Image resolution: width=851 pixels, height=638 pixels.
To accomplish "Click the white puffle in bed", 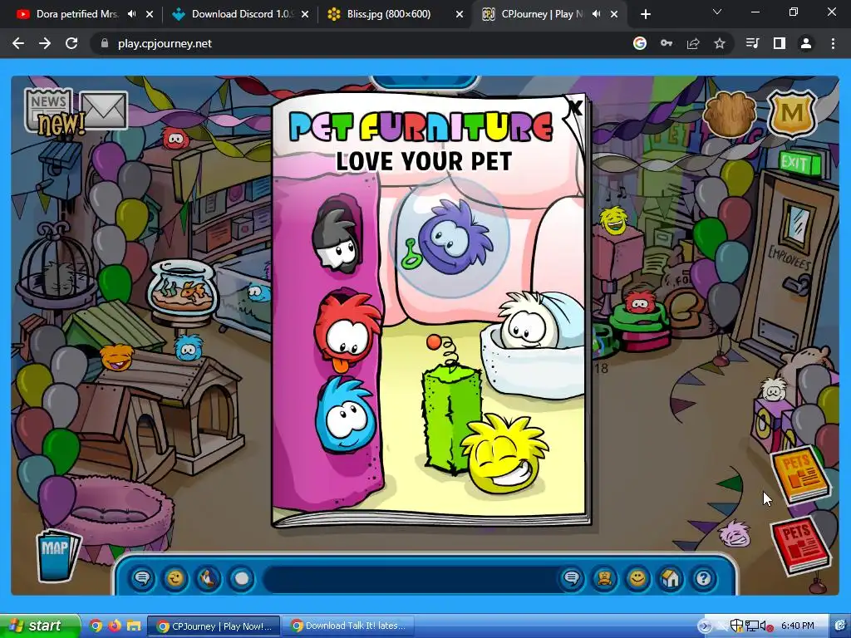I will click(525, 321).
